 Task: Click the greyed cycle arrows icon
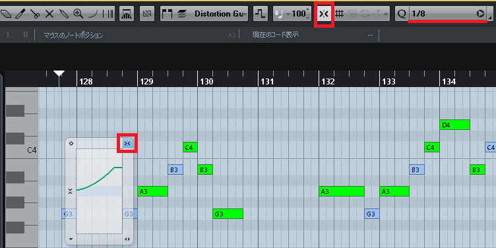point(365,14)
